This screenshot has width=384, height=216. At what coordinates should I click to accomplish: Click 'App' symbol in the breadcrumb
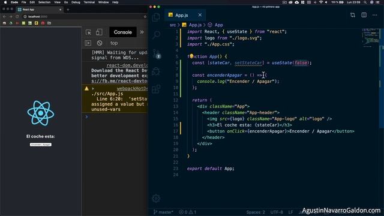[x=218, y=25]
